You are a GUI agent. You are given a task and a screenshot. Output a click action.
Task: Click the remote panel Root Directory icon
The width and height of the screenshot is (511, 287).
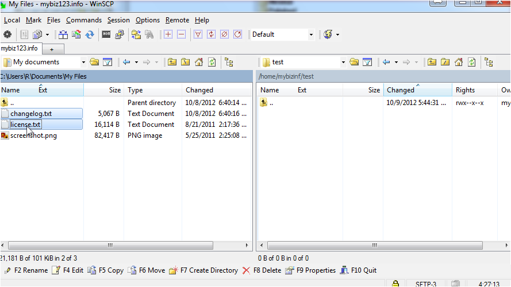[445, 62]
